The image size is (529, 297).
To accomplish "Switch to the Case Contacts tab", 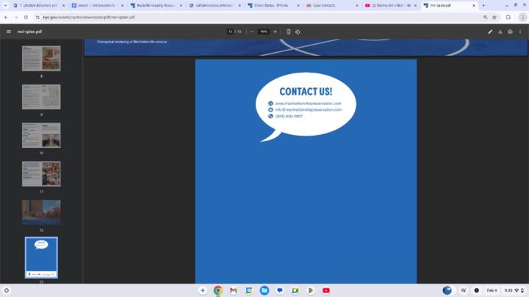I will click(x=331, y=5).
